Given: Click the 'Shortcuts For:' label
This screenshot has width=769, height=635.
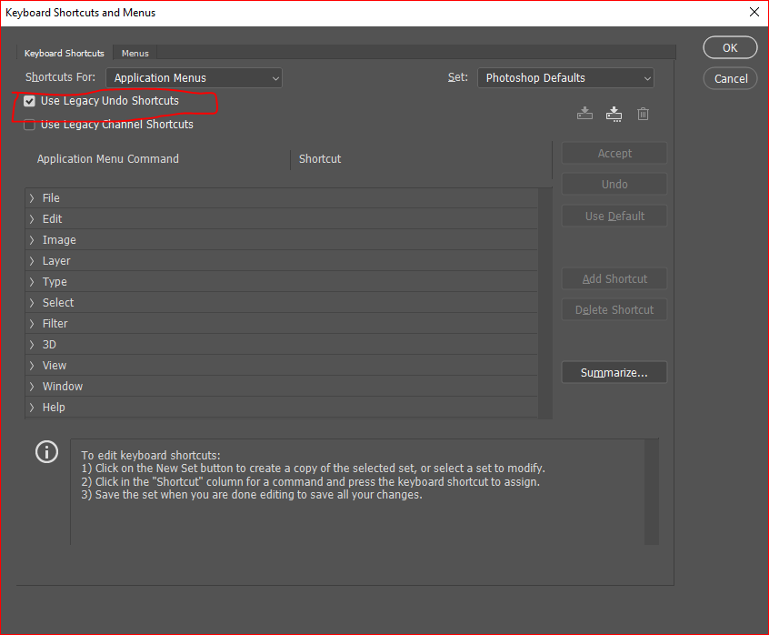Looking at the screenshot, I should pyautogui.click(x=60, y=77).
